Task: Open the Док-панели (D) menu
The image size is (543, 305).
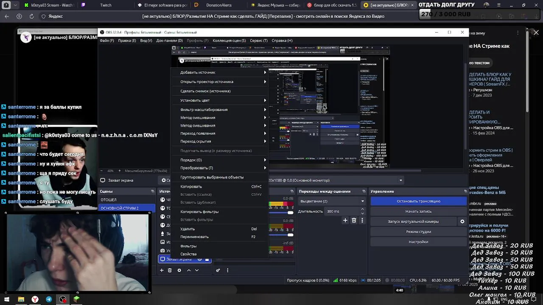Action: (x=169, y=41)
